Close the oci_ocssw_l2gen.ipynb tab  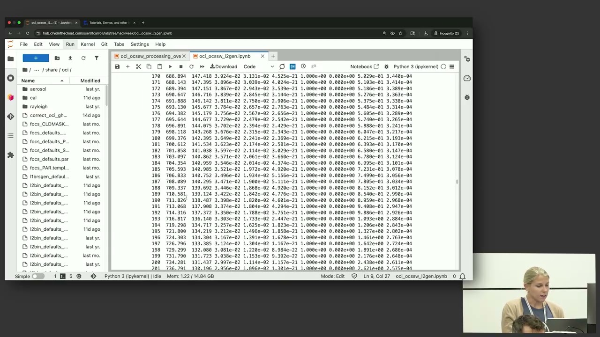(262, 56)
